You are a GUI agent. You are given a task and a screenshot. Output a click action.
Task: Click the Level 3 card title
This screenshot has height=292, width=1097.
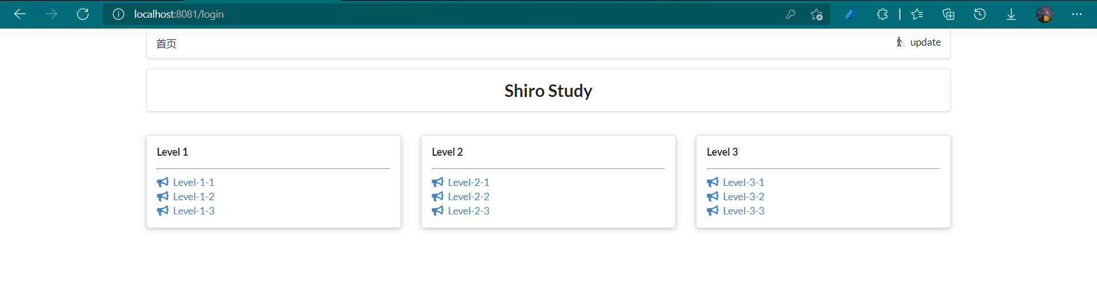tap(722, 152)
